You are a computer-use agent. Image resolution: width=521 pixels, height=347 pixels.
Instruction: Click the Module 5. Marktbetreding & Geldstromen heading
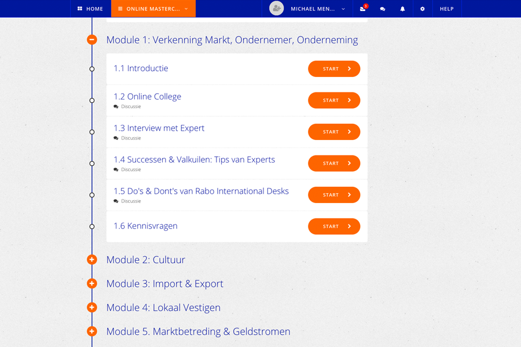199,331
